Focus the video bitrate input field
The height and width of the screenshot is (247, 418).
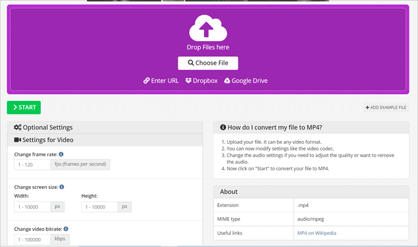click(32, 240)
